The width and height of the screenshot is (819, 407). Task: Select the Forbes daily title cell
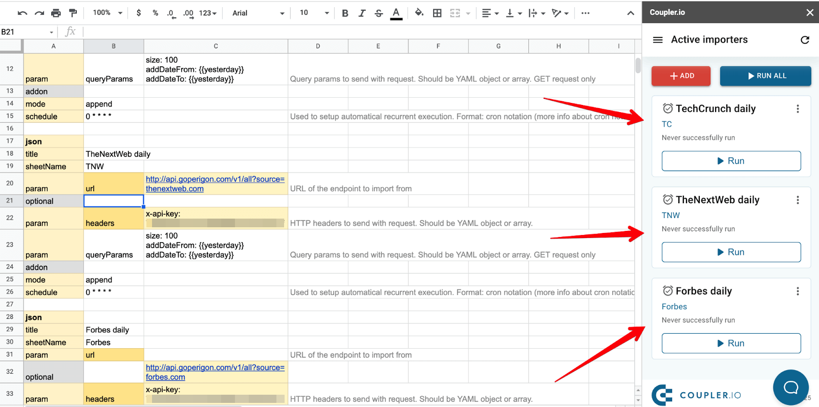[114, 330]
